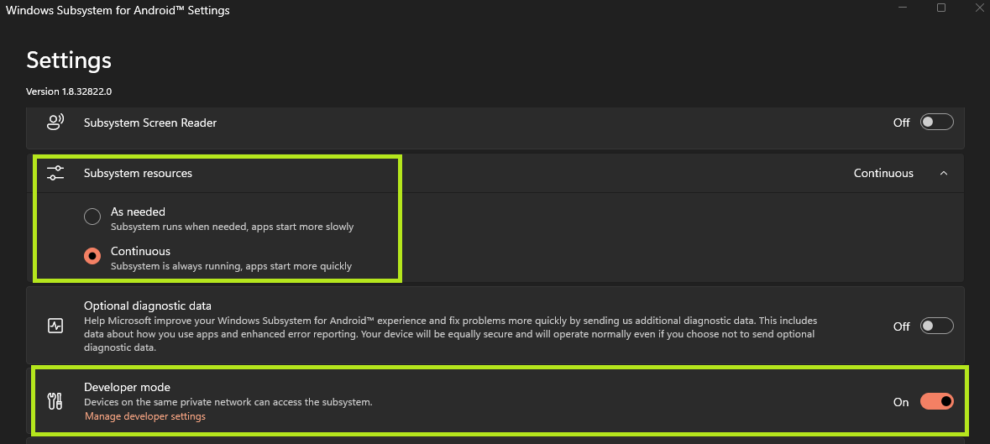Click the Subsystem resources header label

point(138,173)
